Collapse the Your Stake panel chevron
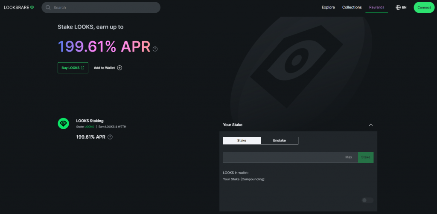Screen dimensions: 437x214 [x=371, y=124]
